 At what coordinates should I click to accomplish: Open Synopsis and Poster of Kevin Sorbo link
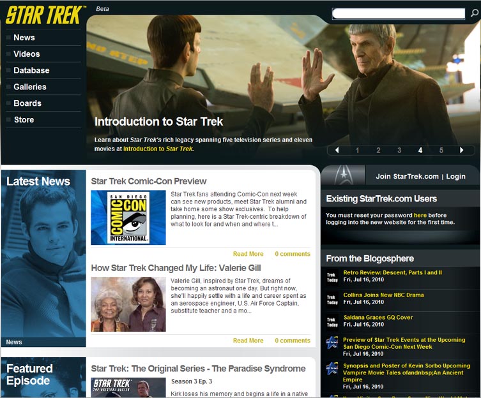coord(406,372)
